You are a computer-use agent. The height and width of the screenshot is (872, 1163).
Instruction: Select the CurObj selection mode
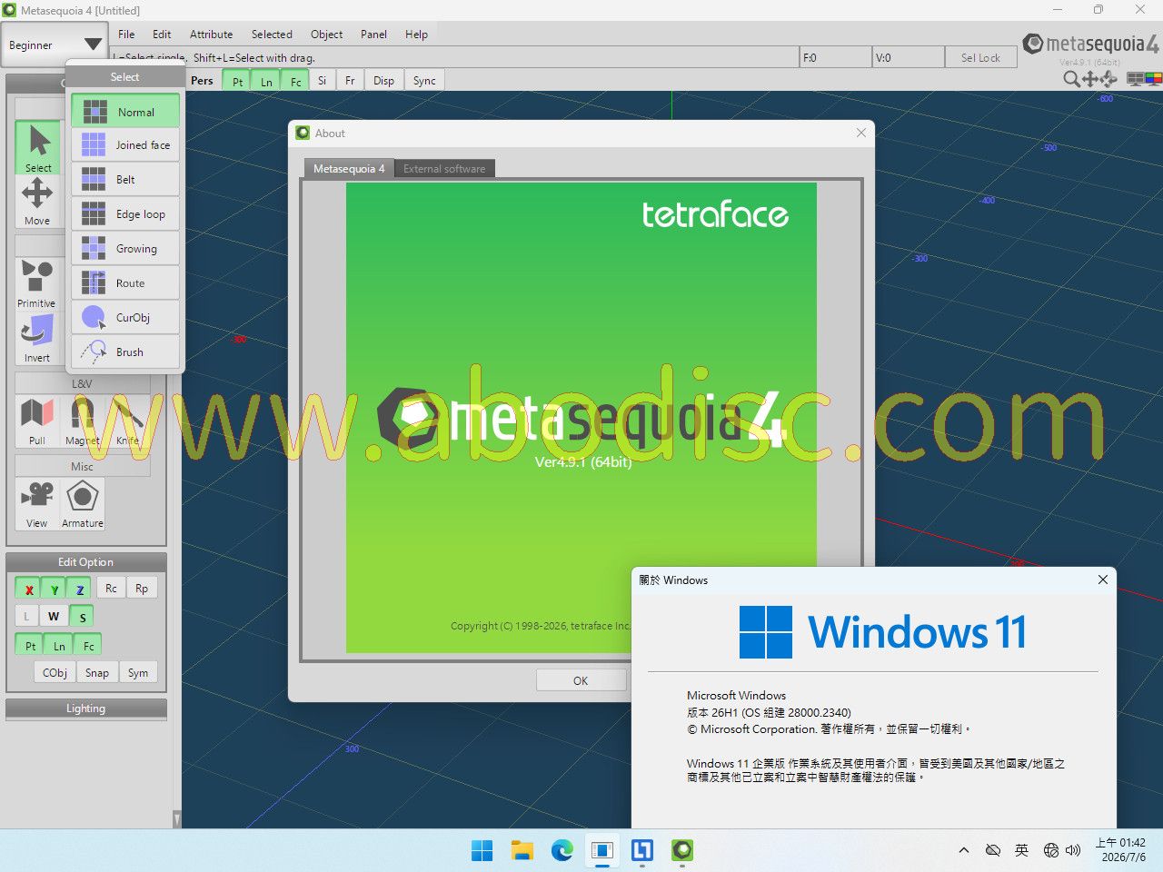pos(125,318)
